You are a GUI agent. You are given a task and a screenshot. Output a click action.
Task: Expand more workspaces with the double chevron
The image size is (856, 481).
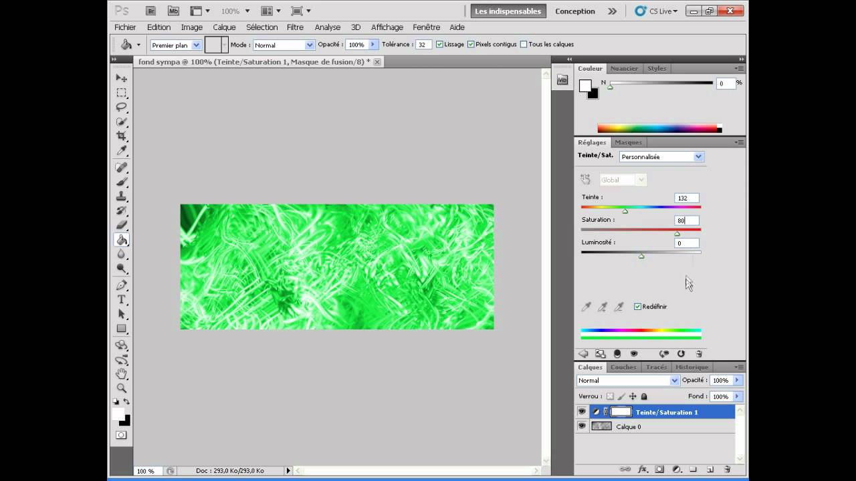tap(612, 11)
